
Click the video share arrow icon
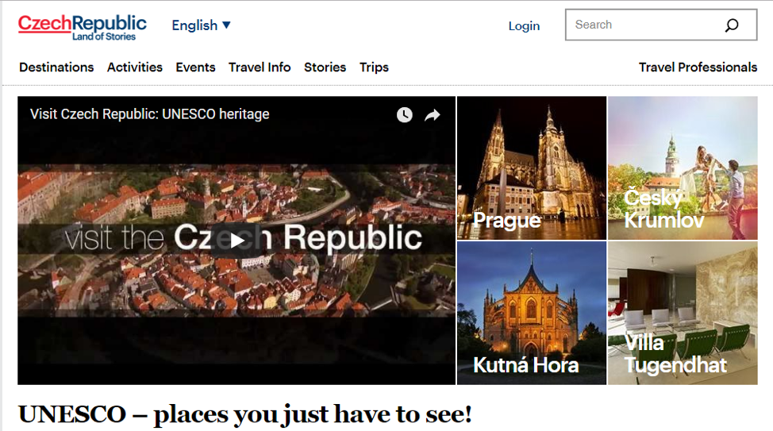[433, 115]
